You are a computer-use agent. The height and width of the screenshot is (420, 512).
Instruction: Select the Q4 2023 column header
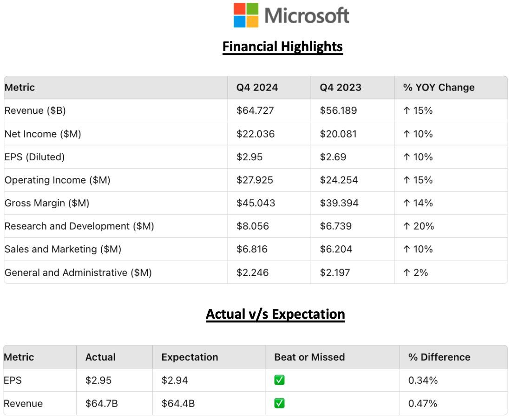(341, 87)
